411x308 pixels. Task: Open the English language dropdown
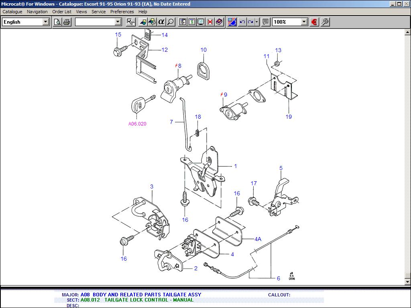click(46, 22)
